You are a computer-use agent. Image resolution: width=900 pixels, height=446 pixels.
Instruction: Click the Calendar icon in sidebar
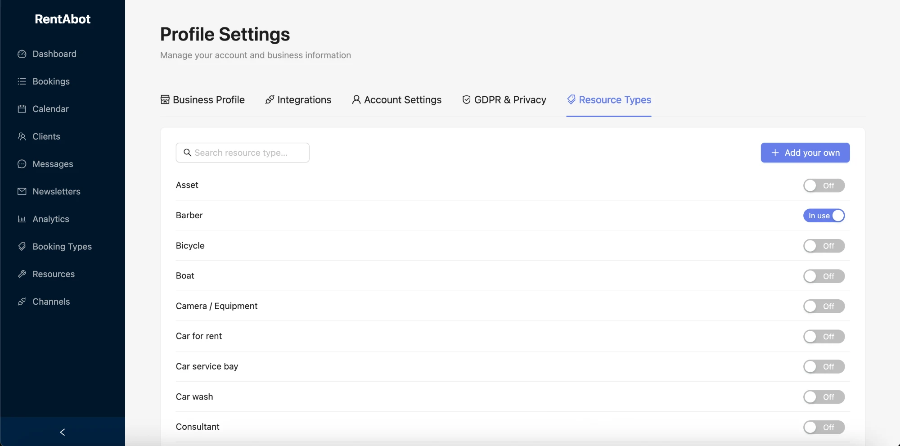(x=22, y=109)
